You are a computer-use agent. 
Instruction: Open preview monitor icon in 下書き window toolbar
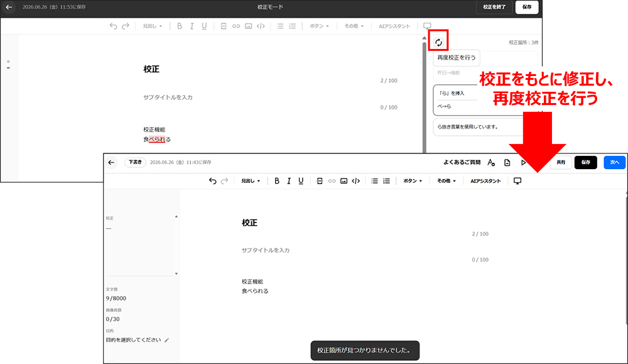(517, 181)
